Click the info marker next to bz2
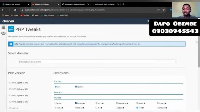The height and width of the screenshot is (112, 200). pyautogui.click(x=103, y=103)
